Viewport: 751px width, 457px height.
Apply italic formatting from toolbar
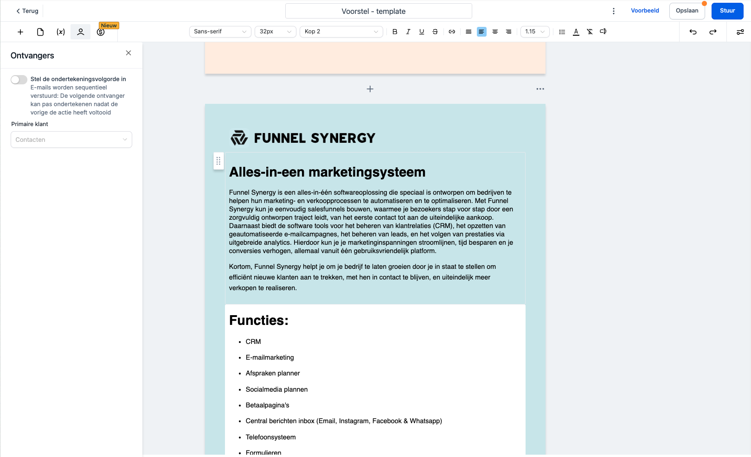[x=408, y=32]
